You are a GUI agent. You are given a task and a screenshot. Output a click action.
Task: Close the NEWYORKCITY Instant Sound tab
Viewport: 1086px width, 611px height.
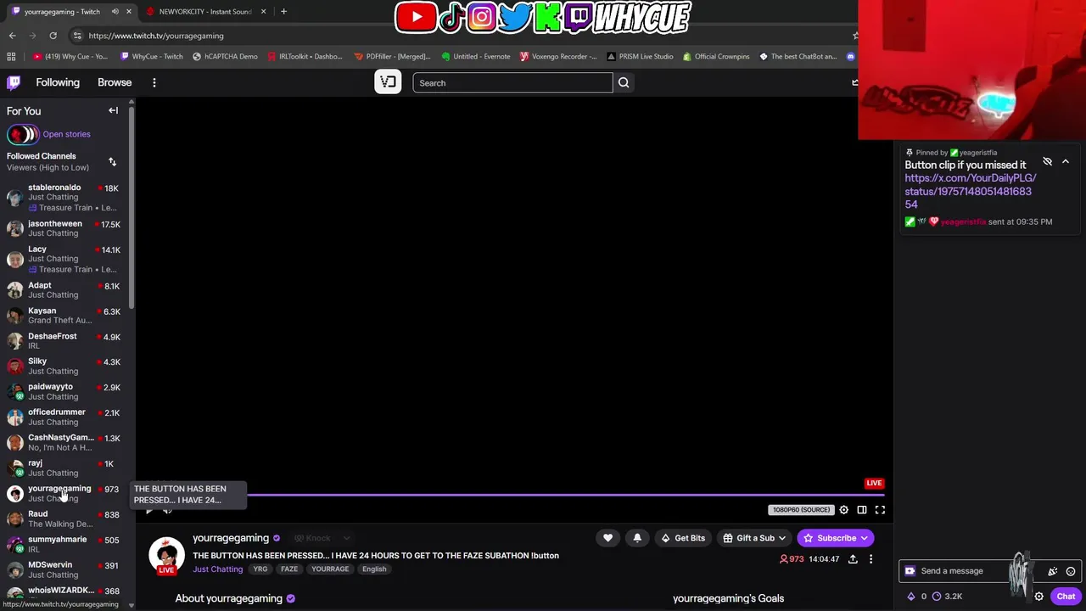click(263, 11)
